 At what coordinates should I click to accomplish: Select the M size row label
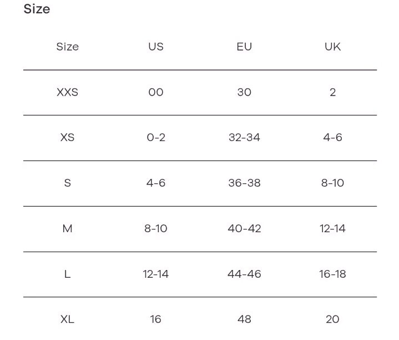(x=68, y=228)
